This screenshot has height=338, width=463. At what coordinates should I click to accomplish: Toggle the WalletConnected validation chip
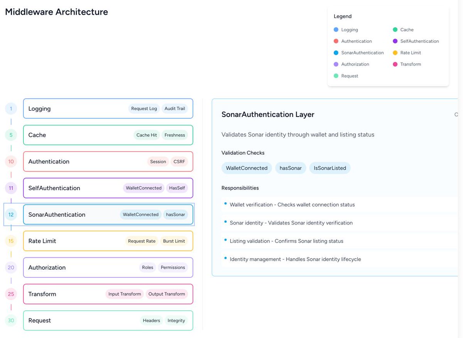coord(247,168)
